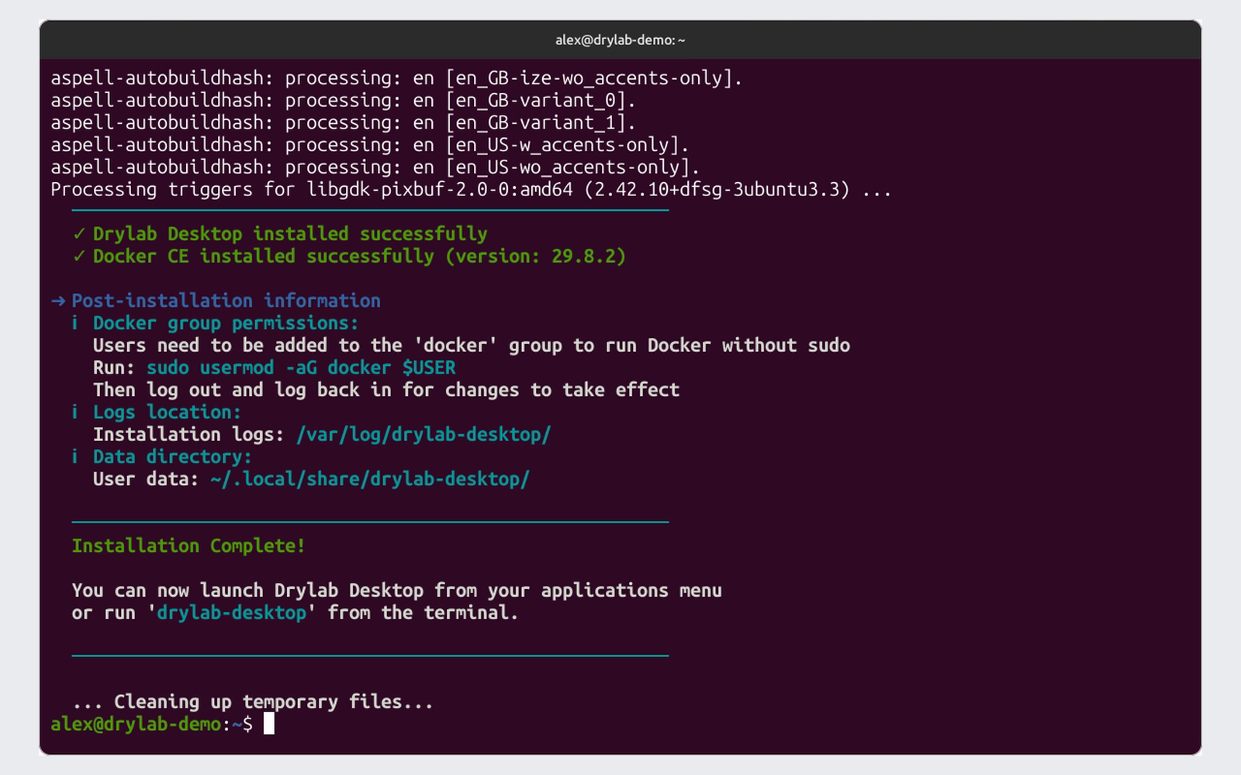Click 'Then log out and log back in' line
The height and width of the screenshot is (775, 1241).
click(x=386, y=390)
